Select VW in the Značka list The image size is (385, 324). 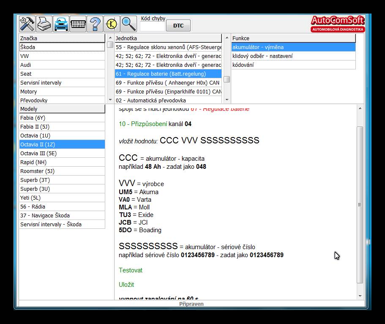click(62, 56)
